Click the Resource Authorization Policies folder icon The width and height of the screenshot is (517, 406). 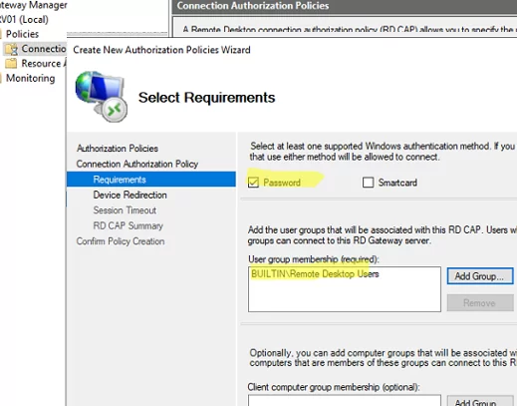[11, 63]
